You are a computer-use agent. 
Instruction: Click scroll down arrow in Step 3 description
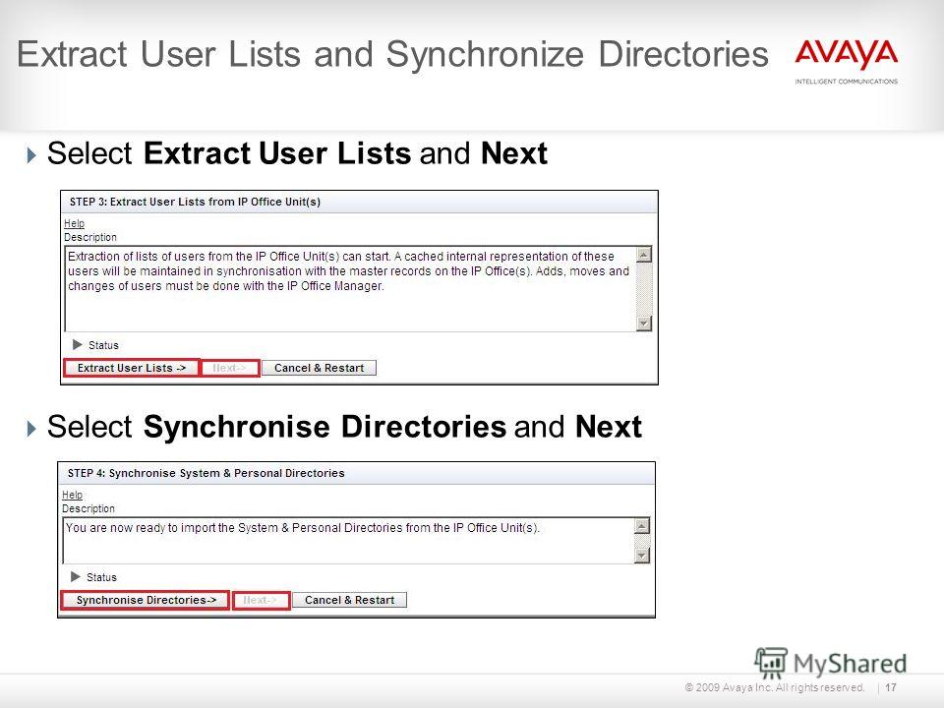click(644, 324)
